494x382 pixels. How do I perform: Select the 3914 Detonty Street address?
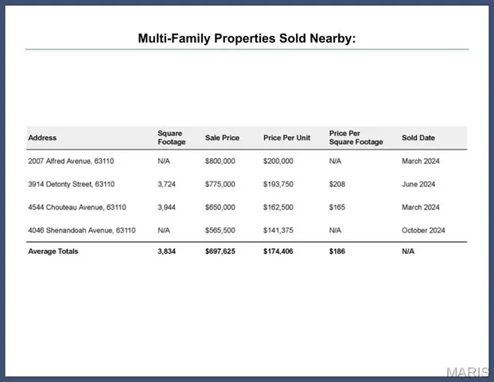(x=71, y=184)
